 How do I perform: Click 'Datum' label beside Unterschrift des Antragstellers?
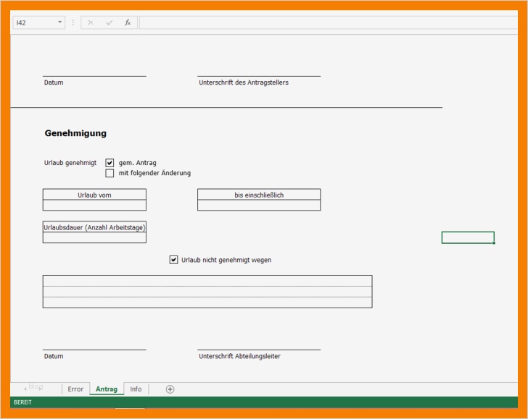54,82
